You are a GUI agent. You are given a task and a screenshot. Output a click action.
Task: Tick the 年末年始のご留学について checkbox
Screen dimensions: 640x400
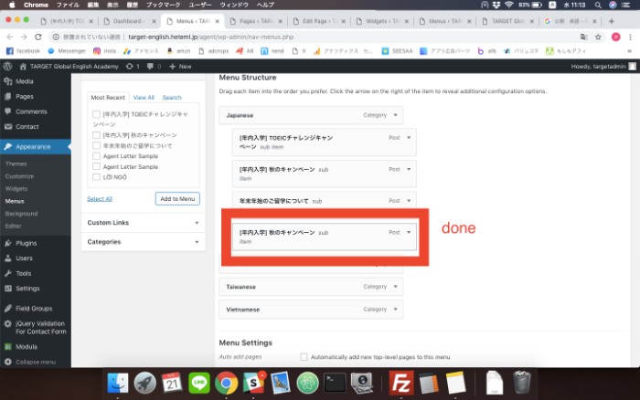pos(96,146)
